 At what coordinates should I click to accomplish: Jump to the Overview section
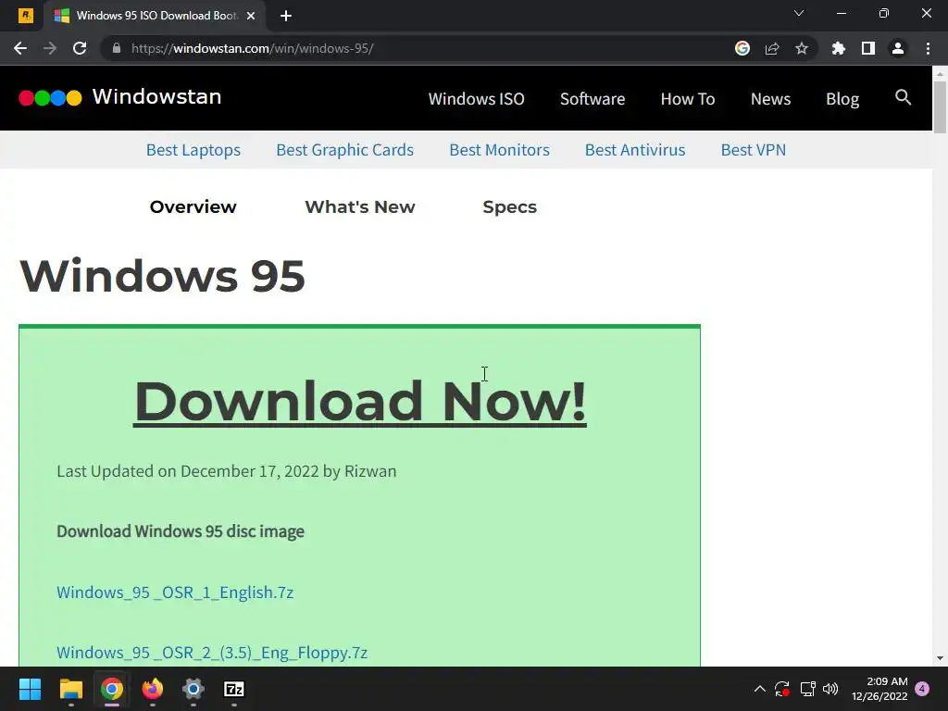click(193, 206)
